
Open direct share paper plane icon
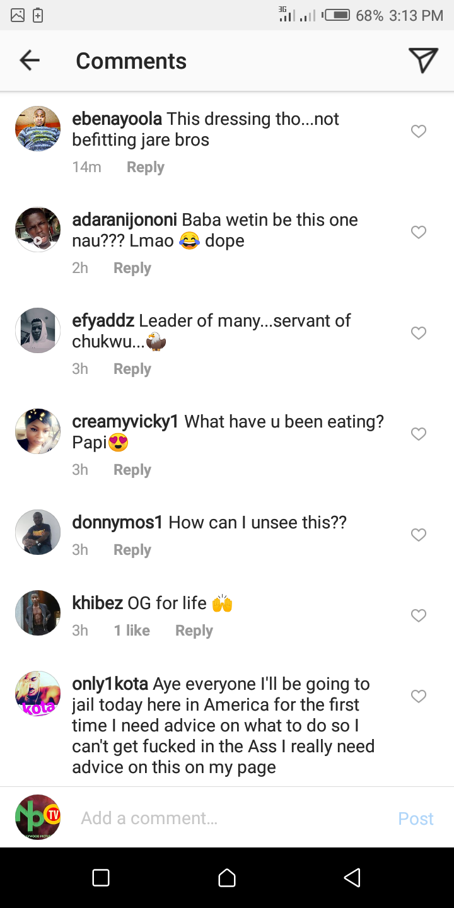(x=423, y=61)
